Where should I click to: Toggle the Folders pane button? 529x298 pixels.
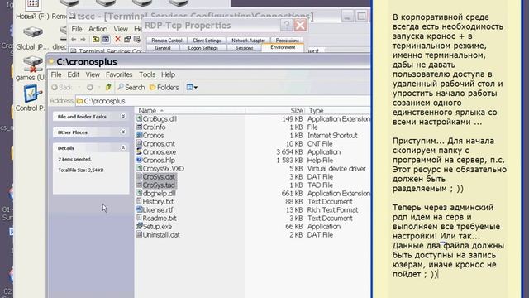[164, 88]
